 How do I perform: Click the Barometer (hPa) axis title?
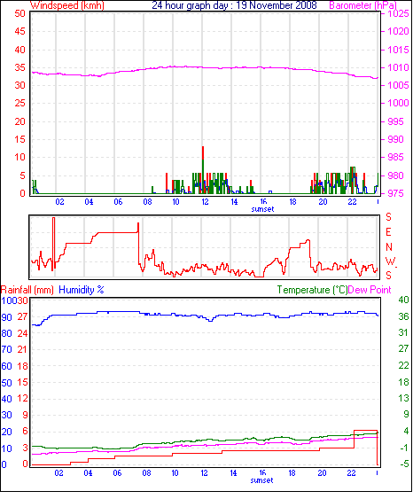[362, 5]
